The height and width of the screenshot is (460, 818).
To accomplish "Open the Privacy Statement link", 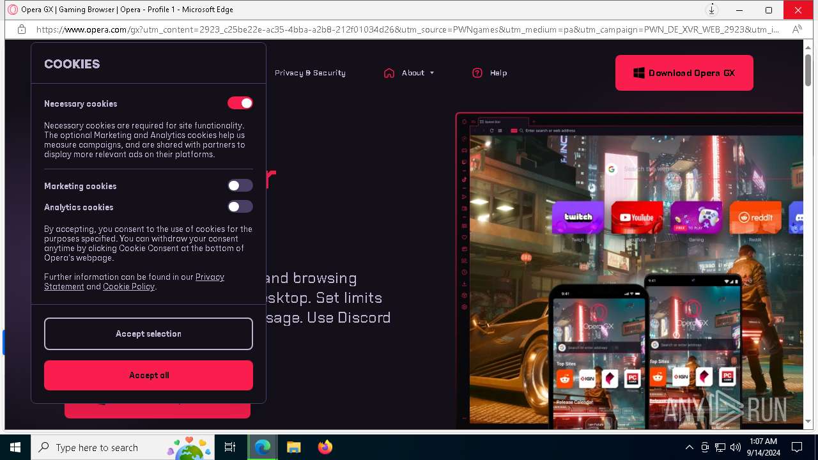I will [x=134, y=282].
